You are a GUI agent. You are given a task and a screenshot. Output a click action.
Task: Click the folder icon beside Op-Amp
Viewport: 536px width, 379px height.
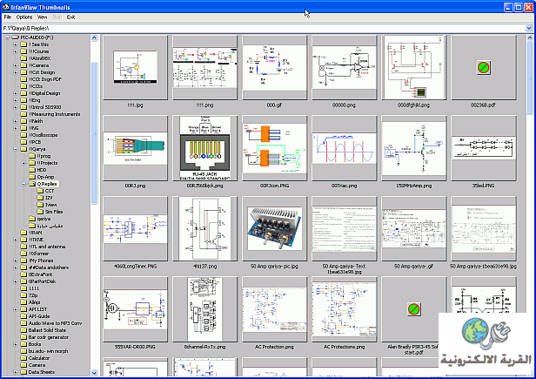(x=32, y=177)
